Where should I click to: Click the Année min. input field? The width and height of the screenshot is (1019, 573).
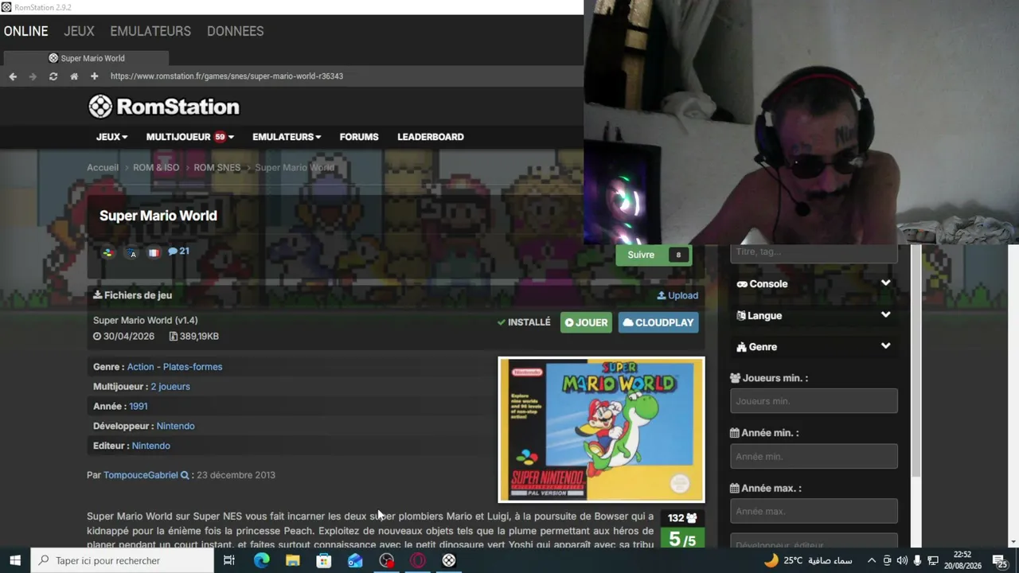tap(814, 457)
